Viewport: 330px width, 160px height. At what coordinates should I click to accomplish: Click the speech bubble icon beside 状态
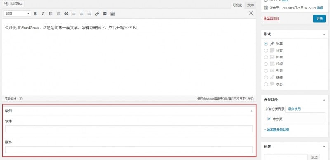pos(272,84)
